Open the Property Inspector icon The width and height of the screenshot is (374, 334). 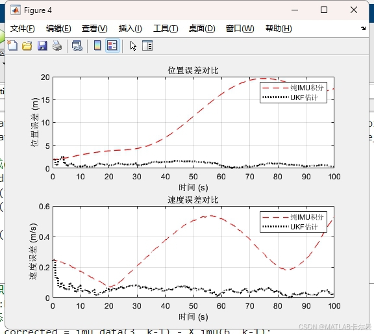tap(147, 45)
